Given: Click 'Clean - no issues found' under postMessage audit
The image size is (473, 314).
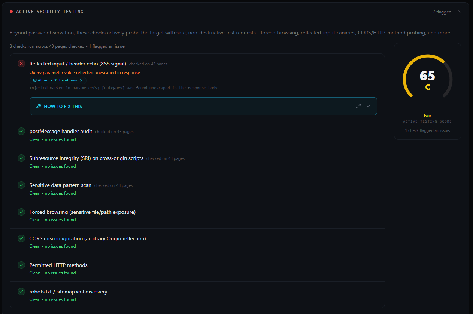Looking at the screenshot, I should pos(52,139).
